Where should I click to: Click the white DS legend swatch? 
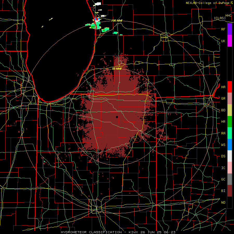(x=230, y=156)
